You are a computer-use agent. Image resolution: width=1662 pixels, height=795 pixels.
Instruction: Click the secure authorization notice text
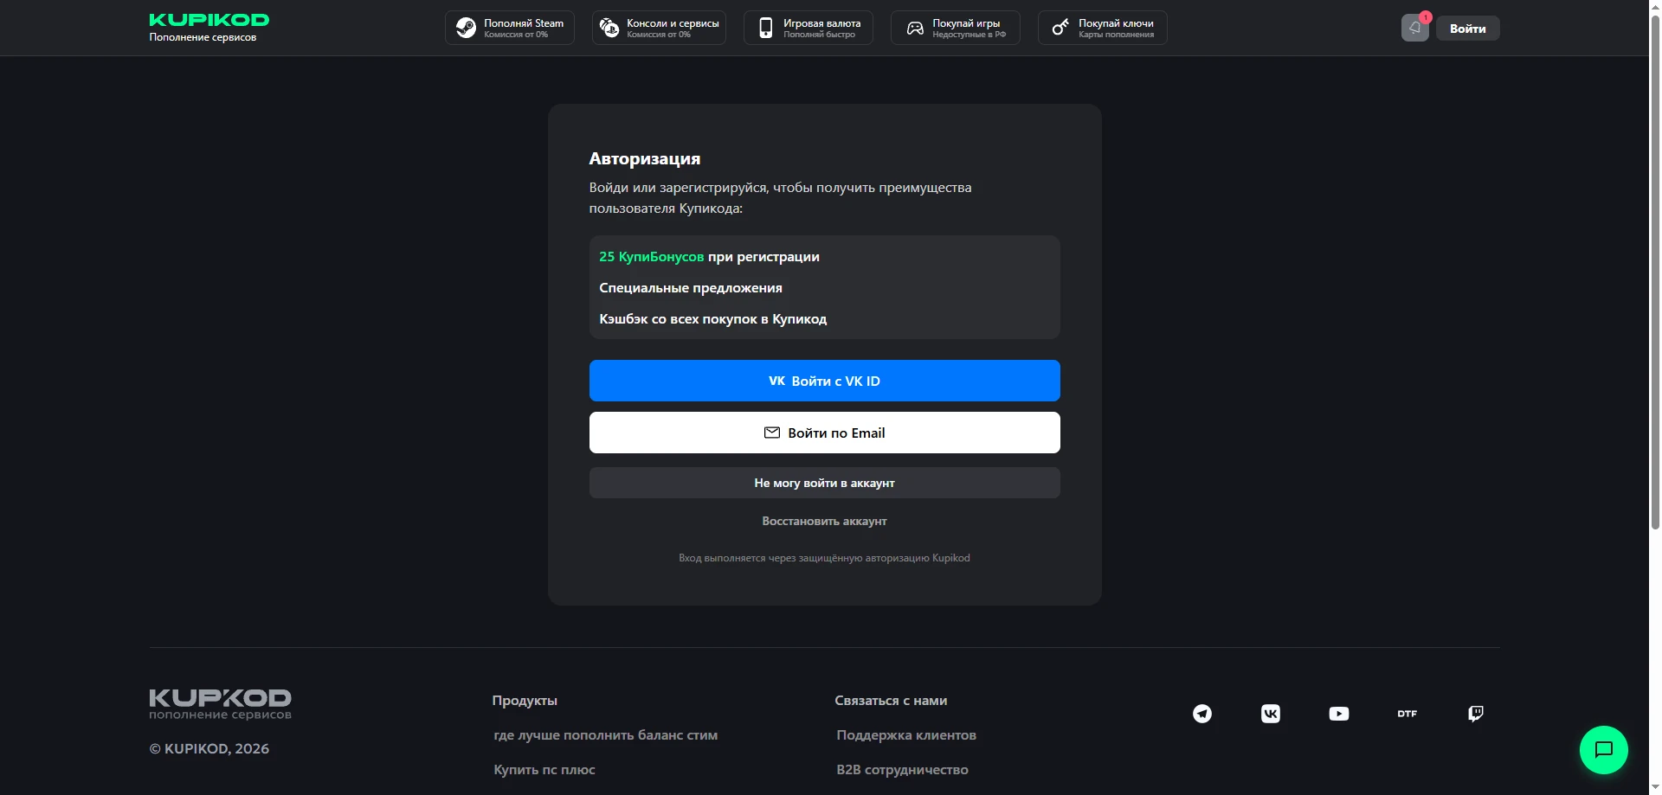coord(825,558)
